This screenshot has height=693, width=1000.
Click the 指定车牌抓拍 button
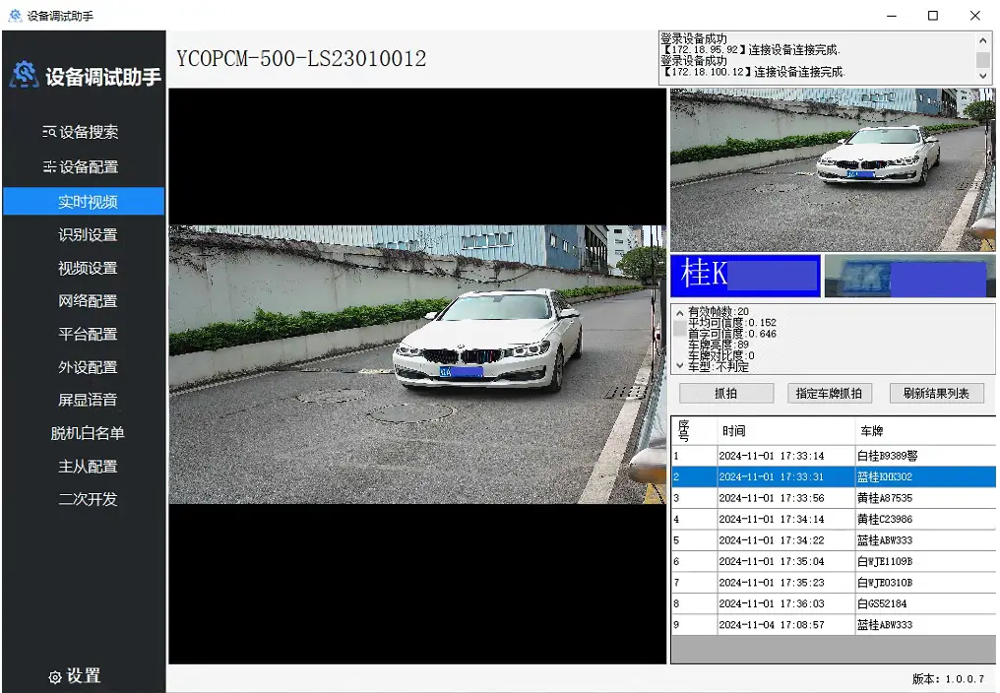(828, 394)
